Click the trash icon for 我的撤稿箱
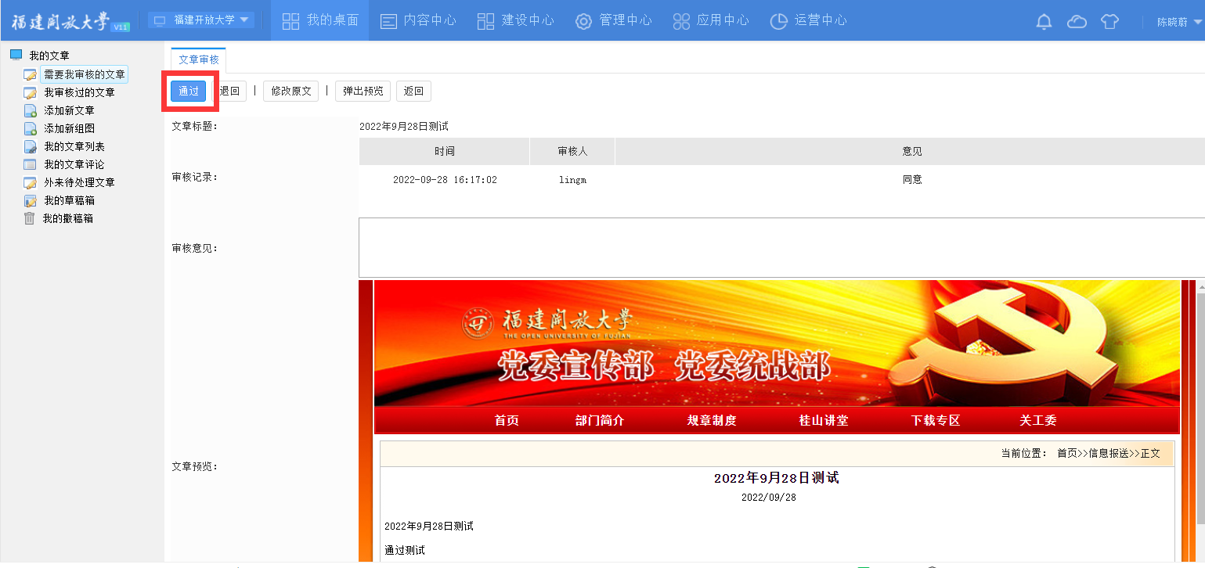The height and width of the screenshot is (568, 1205). pyautogui.click(x=30, y=218)
